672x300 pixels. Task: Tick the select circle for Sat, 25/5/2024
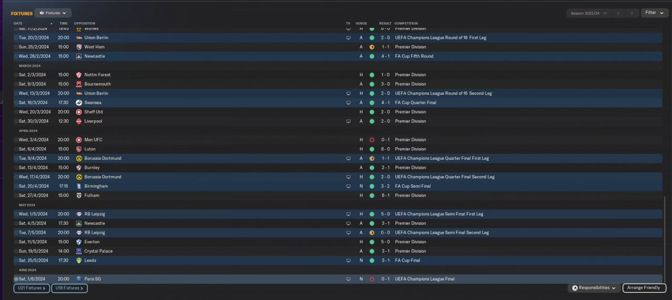16,261
